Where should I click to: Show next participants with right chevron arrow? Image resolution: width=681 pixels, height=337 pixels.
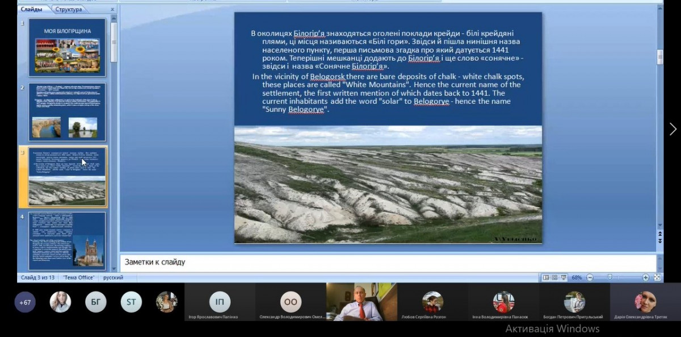click(672, 130)
